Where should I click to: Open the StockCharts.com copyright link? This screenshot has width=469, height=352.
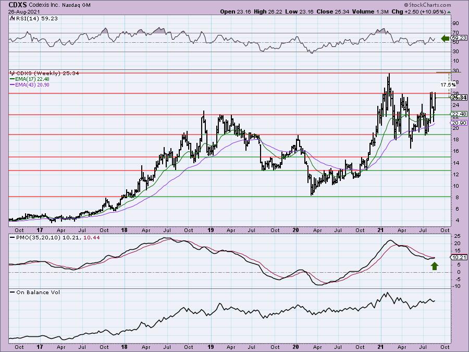(x=427, y=5)
